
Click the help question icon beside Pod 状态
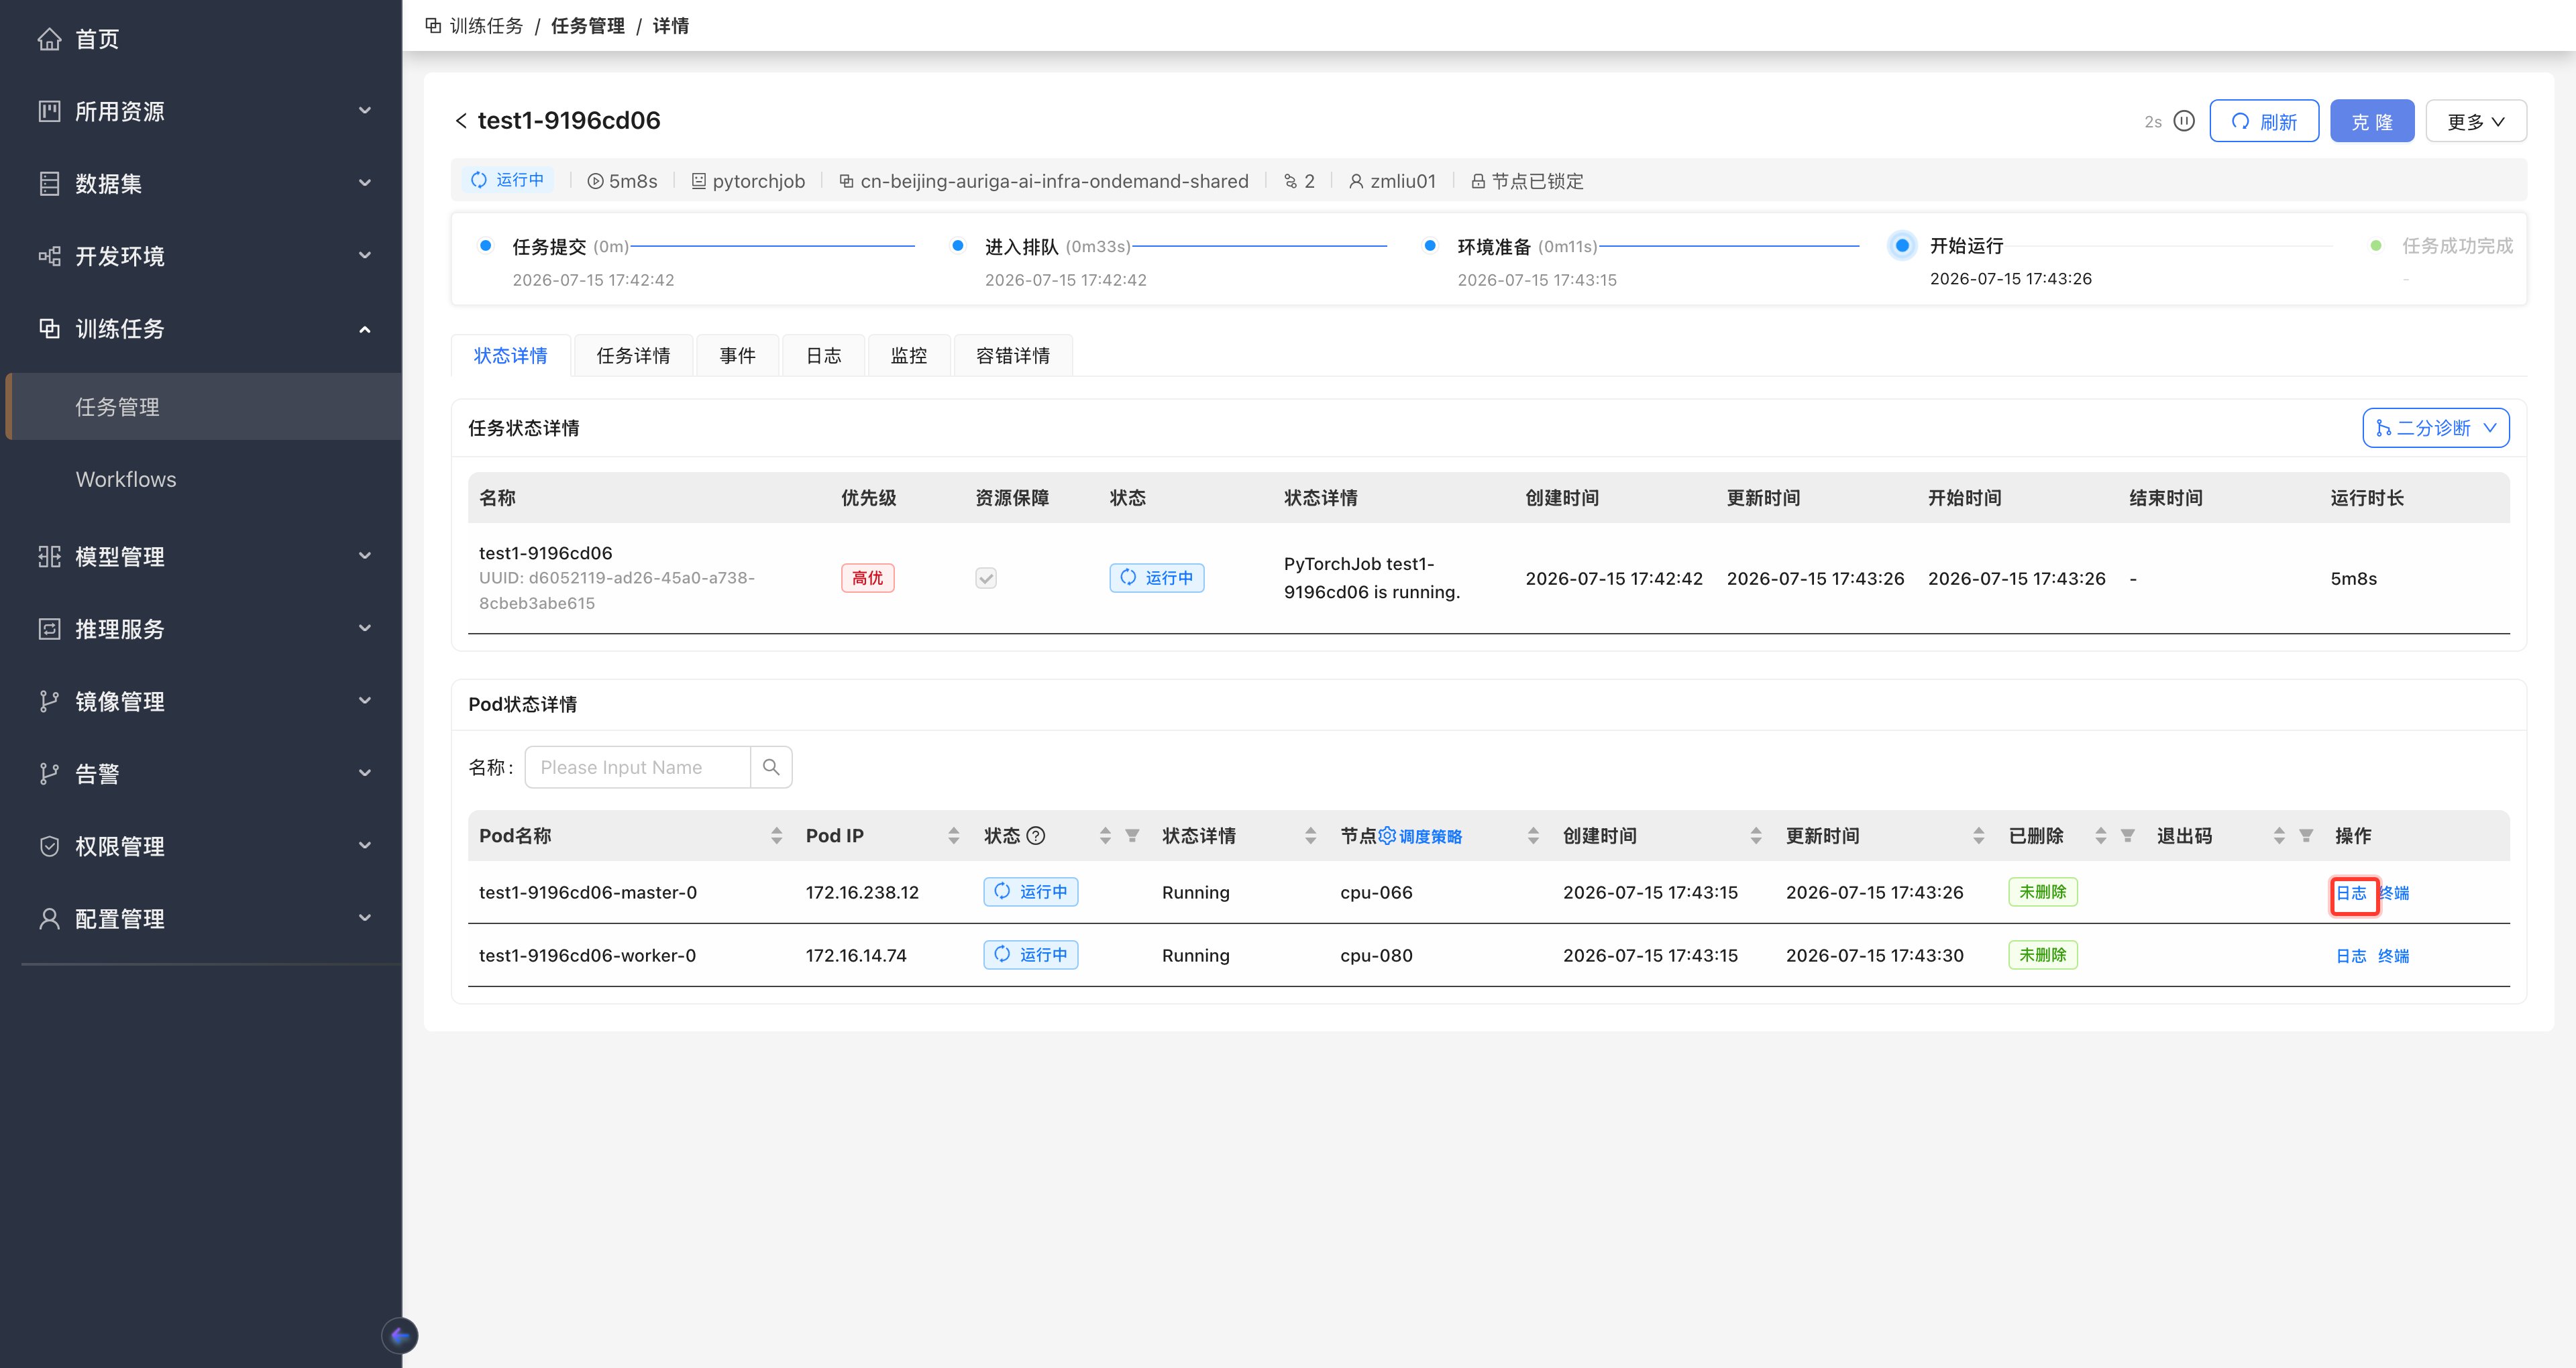click(x=1036, y=835)
